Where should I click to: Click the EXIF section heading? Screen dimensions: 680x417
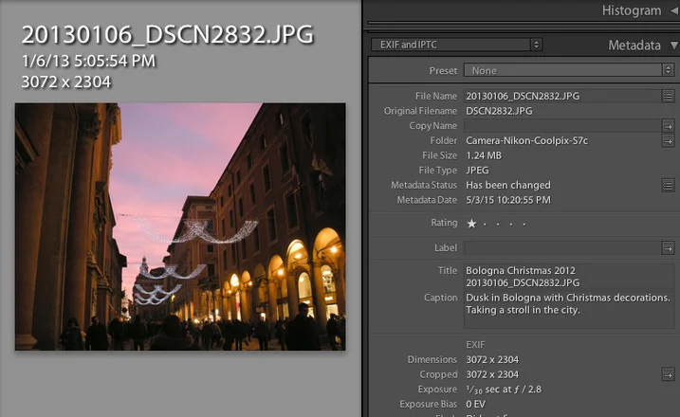tap(475, 345)
